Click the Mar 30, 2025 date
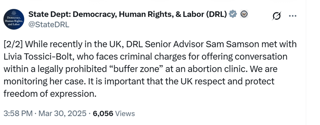 click(62, 113)
